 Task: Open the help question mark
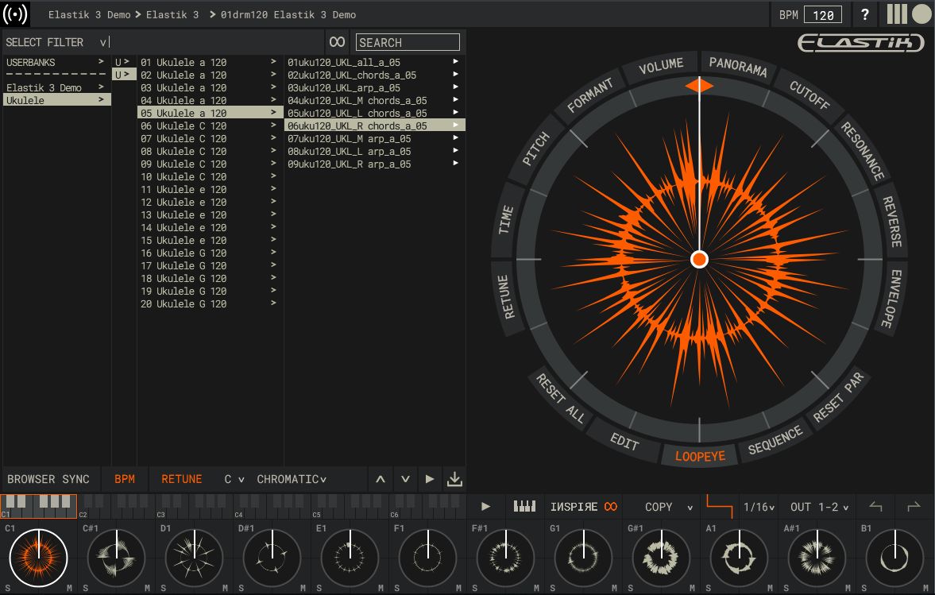[864, 14]
